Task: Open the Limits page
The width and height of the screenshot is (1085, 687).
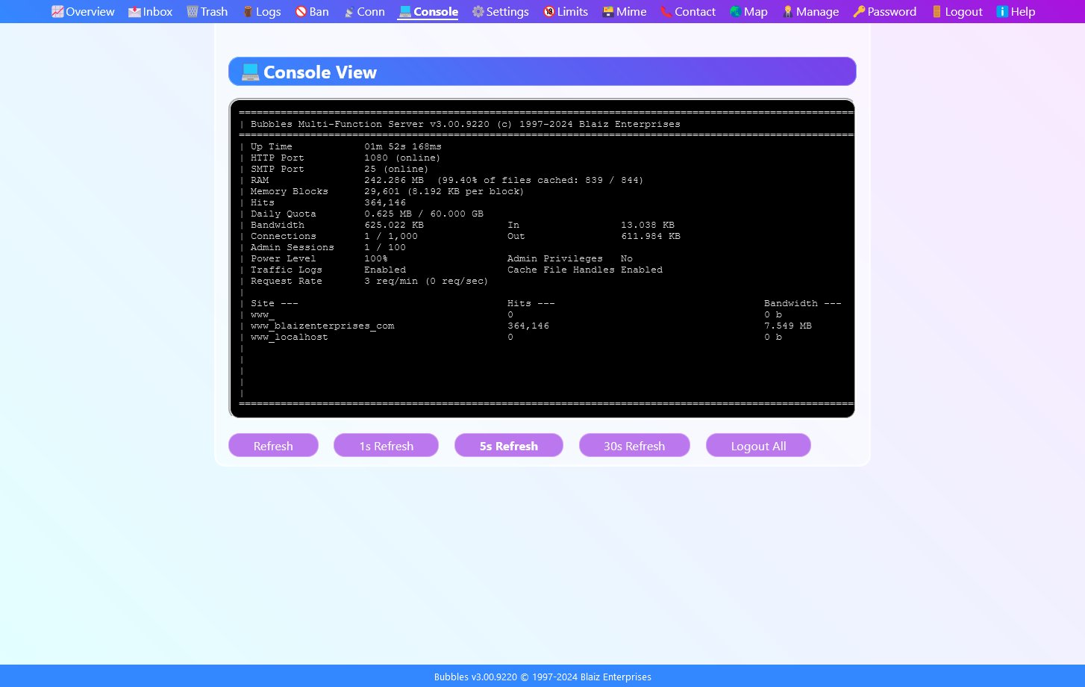Action: 566,12
